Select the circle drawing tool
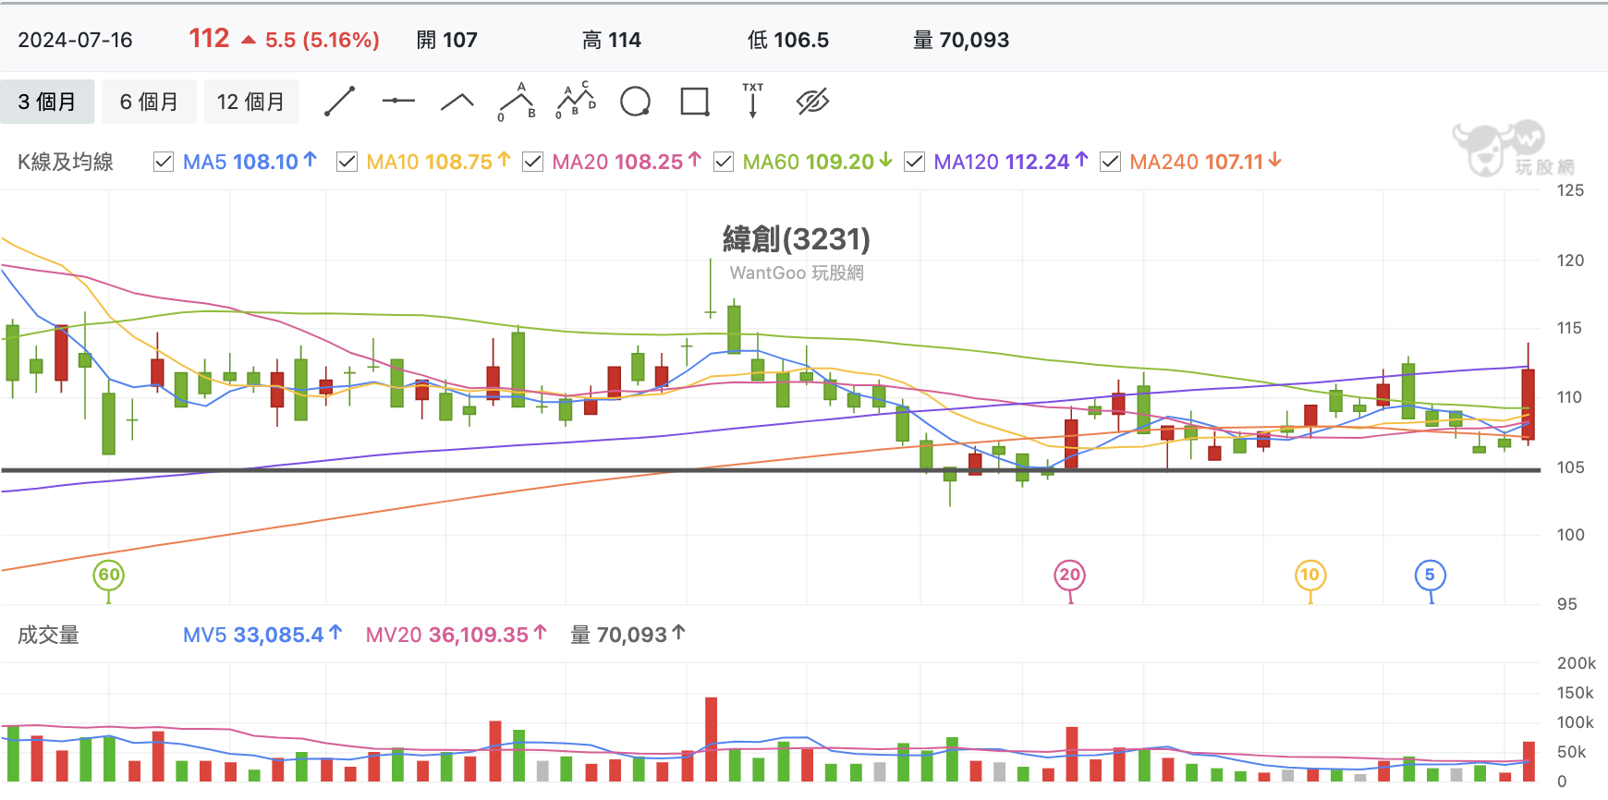1608x800 pixels. click(635, 102)
